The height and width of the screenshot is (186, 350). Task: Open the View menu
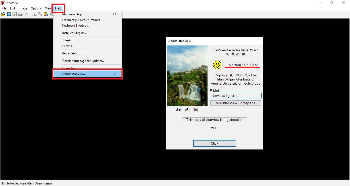pos(48,8)
